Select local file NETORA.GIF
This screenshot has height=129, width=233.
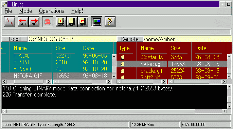(28, 76)
